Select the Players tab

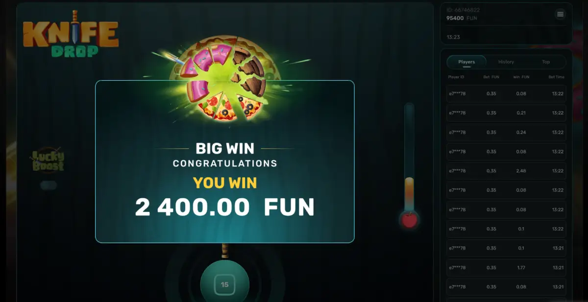click(x=466, y=62)
